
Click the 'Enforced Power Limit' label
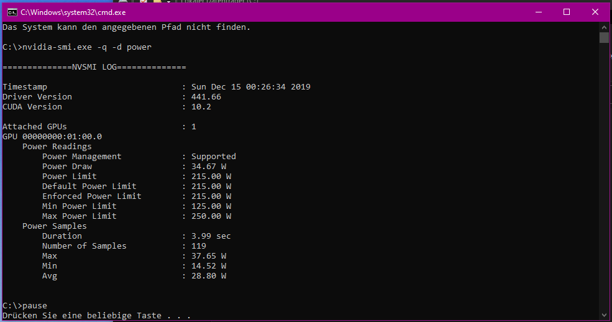[92, 196]
